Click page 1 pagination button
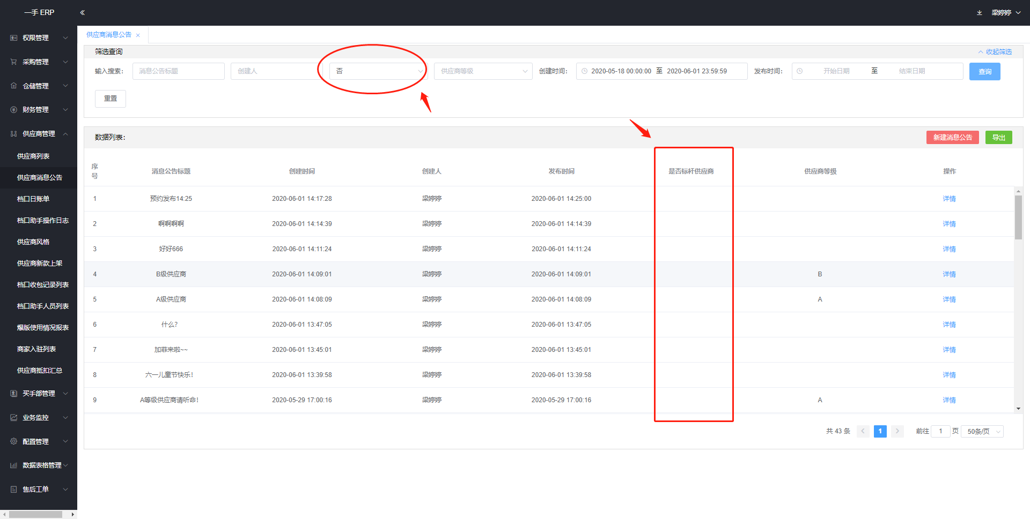 pos(880,431)
